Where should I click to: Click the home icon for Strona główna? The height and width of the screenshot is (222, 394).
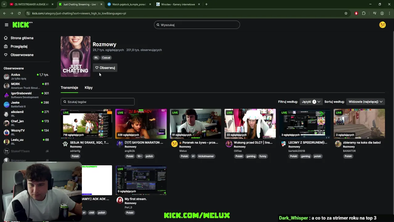pos(6,38)
